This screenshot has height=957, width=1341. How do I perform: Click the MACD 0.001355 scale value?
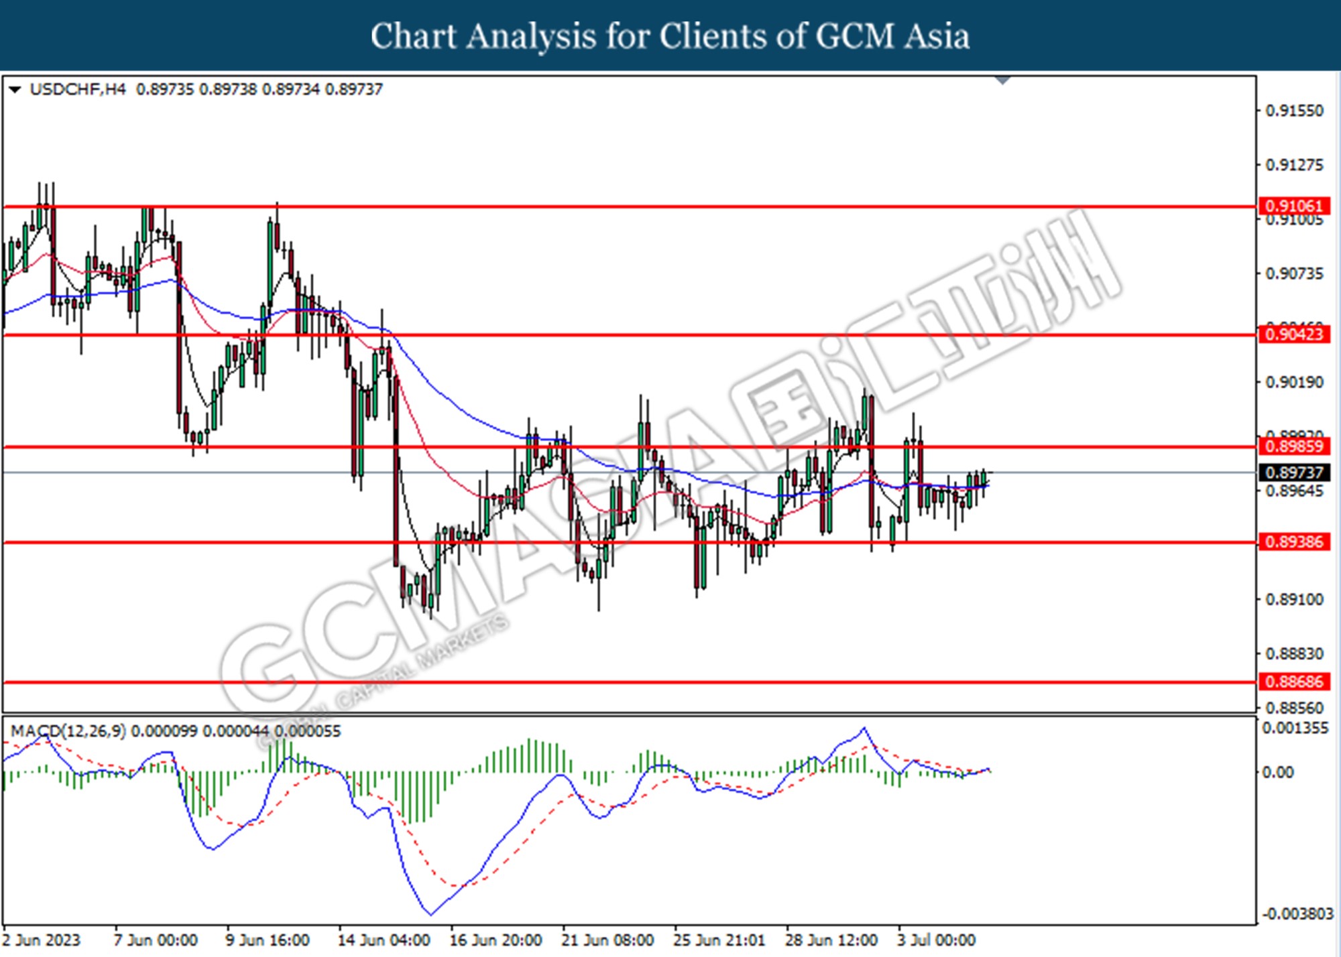[x=1295, y=728]
